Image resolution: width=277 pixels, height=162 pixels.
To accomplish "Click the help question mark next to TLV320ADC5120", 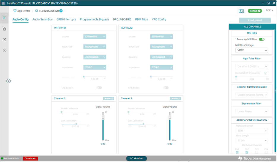I will point(61,11).
